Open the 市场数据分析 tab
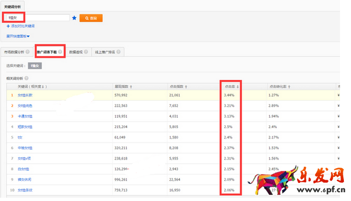The width and height of the screenshot is (351, 201). (x=14, y=52)
